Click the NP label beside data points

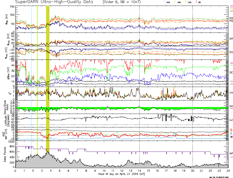231,154
